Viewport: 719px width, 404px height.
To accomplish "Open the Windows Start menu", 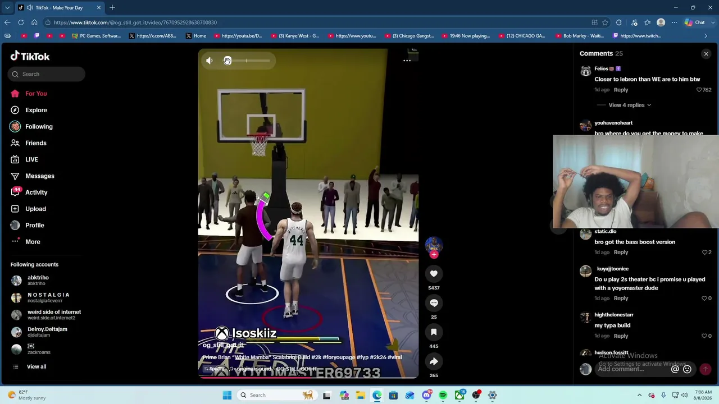I will pos(227,395).
